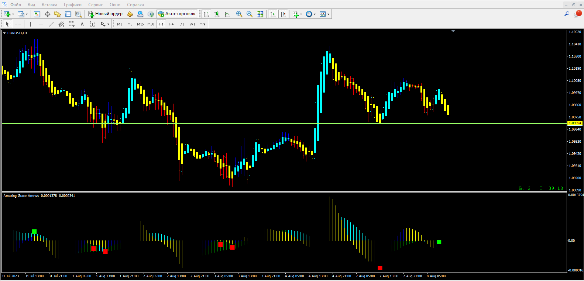Open the indicators list dropdown arrow
This screenshot has height=281, width=584.
coord(301,14)
